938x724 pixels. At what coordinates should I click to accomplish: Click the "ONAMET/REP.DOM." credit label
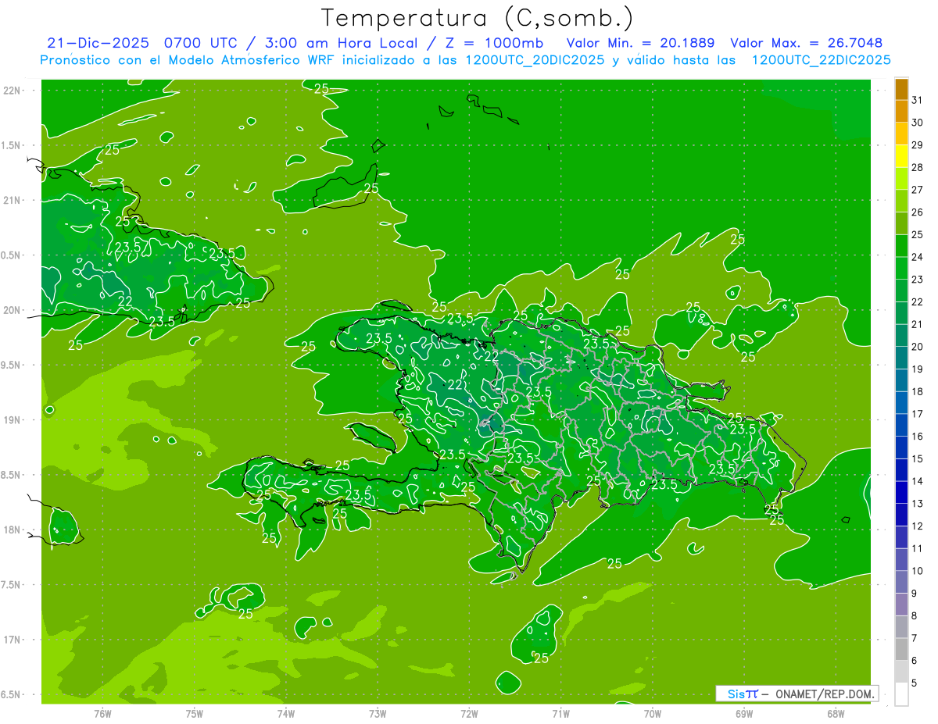[825, 694]
